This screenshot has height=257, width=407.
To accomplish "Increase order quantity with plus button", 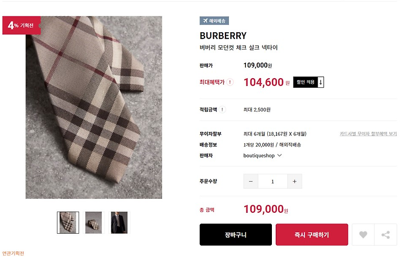I will pyautogui.click(x=295, y=181).
